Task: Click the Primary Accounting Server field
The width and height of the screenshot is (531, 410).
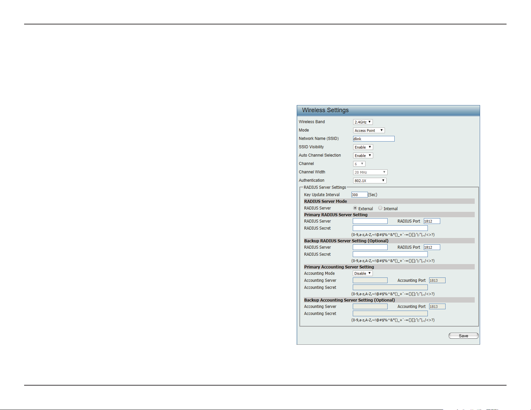Action: tap(370, 280)
